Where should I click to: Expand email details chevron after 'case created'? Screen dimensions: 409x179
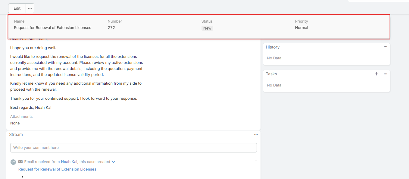(113, 162)
